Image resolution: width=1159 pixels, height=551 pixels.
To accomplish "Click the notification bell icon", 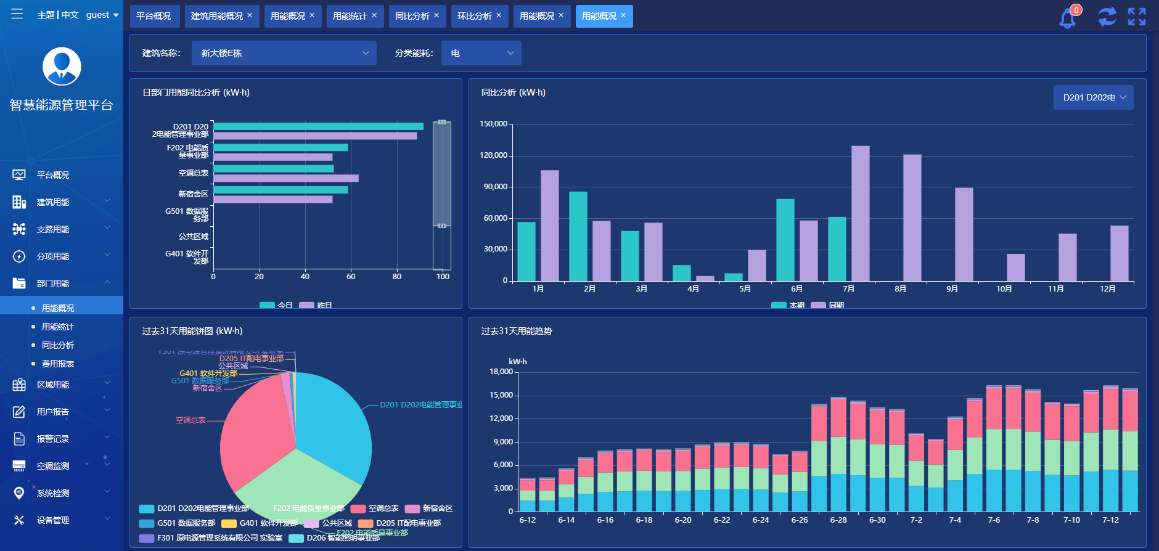I will tap(1067, 18).
